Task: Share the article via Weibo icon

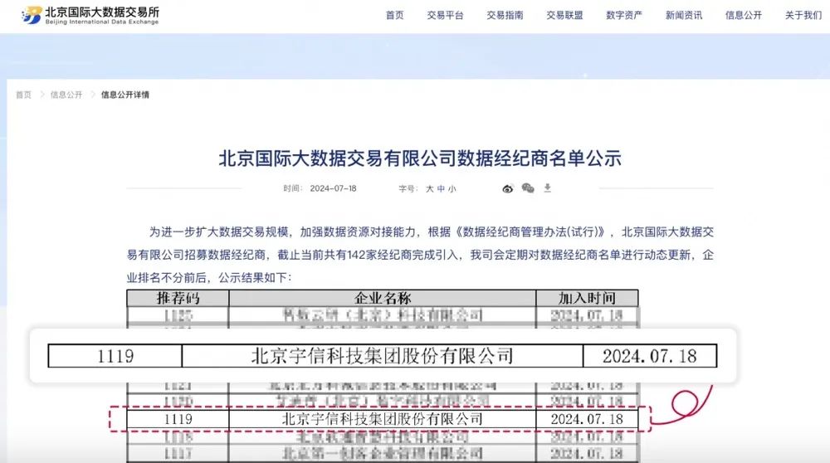Action: (x=508, y=188)
